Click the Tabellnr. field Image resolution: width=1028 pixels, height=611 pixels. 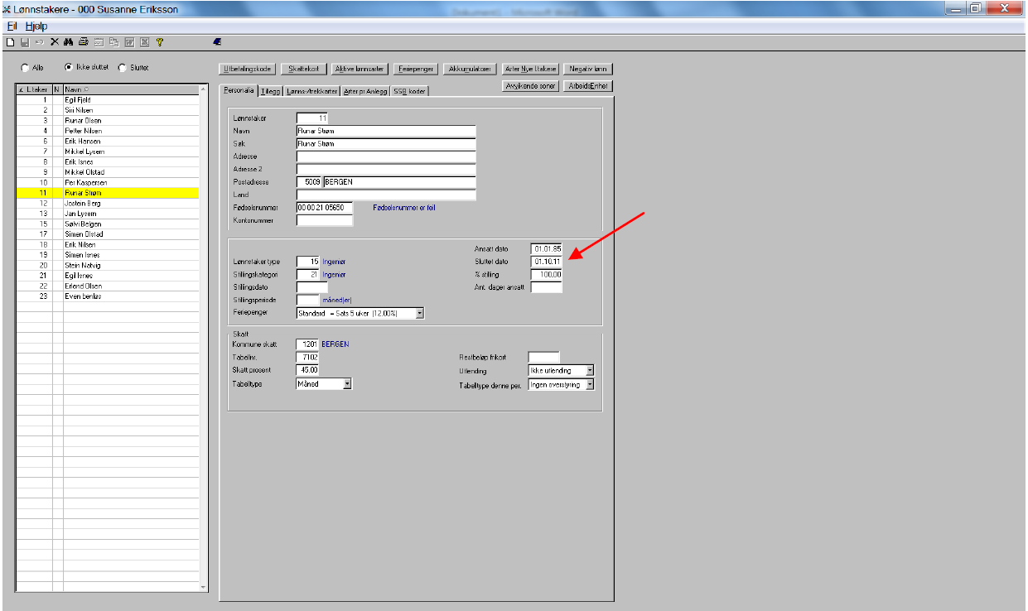307,357
